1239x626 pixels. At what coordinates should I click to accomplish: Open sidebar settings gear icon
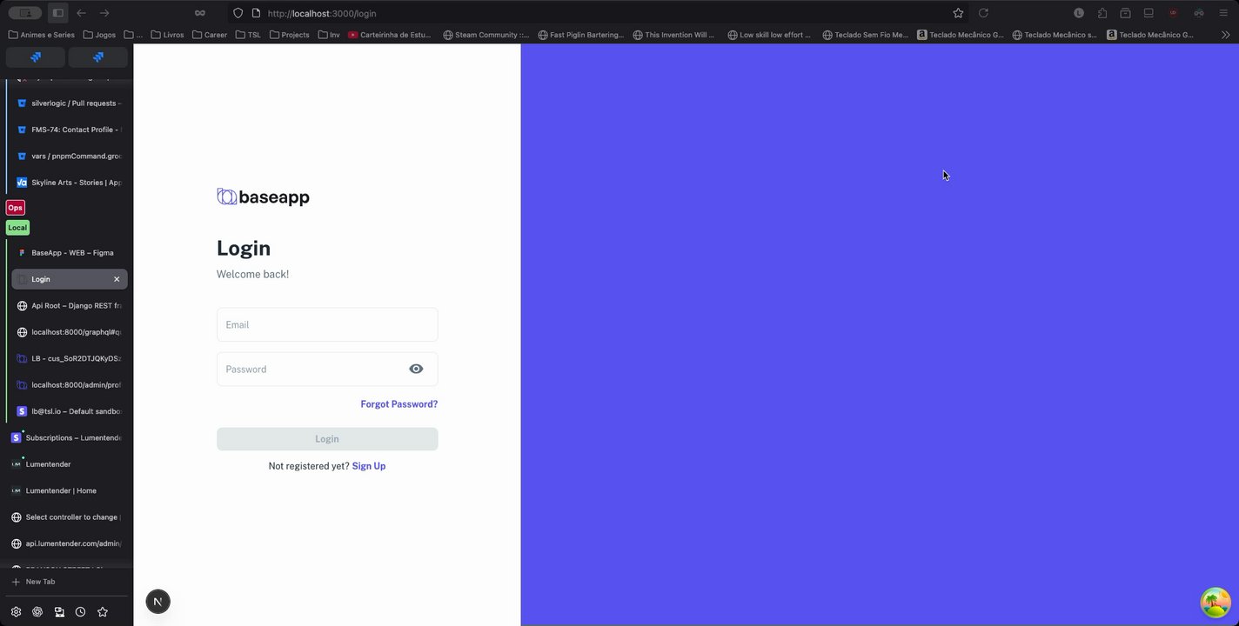16,612
